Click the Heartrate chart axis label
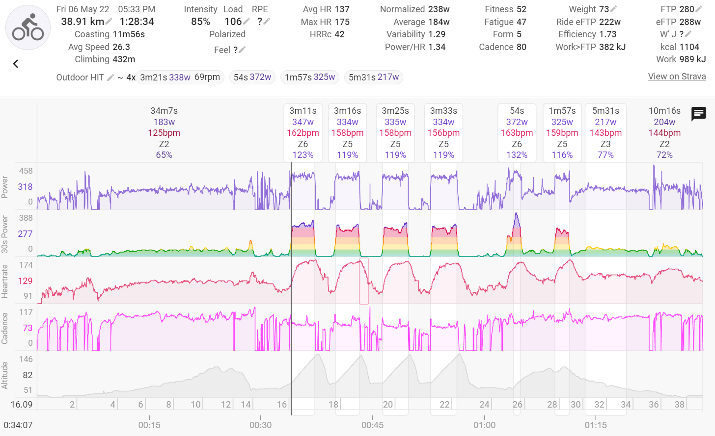This screenshot has width=715, height=436. [x=5, y=281]
